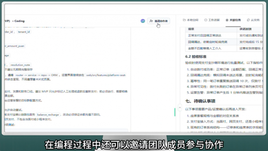Switch to the 本地空间 tab
The height and width of the screenshot is (151, 268).
tap(190, 20)
